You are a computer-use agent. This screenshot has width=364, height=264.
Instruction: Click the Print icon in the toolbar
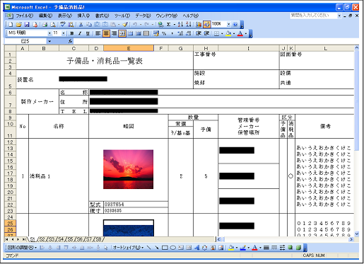tap(45, 24)
